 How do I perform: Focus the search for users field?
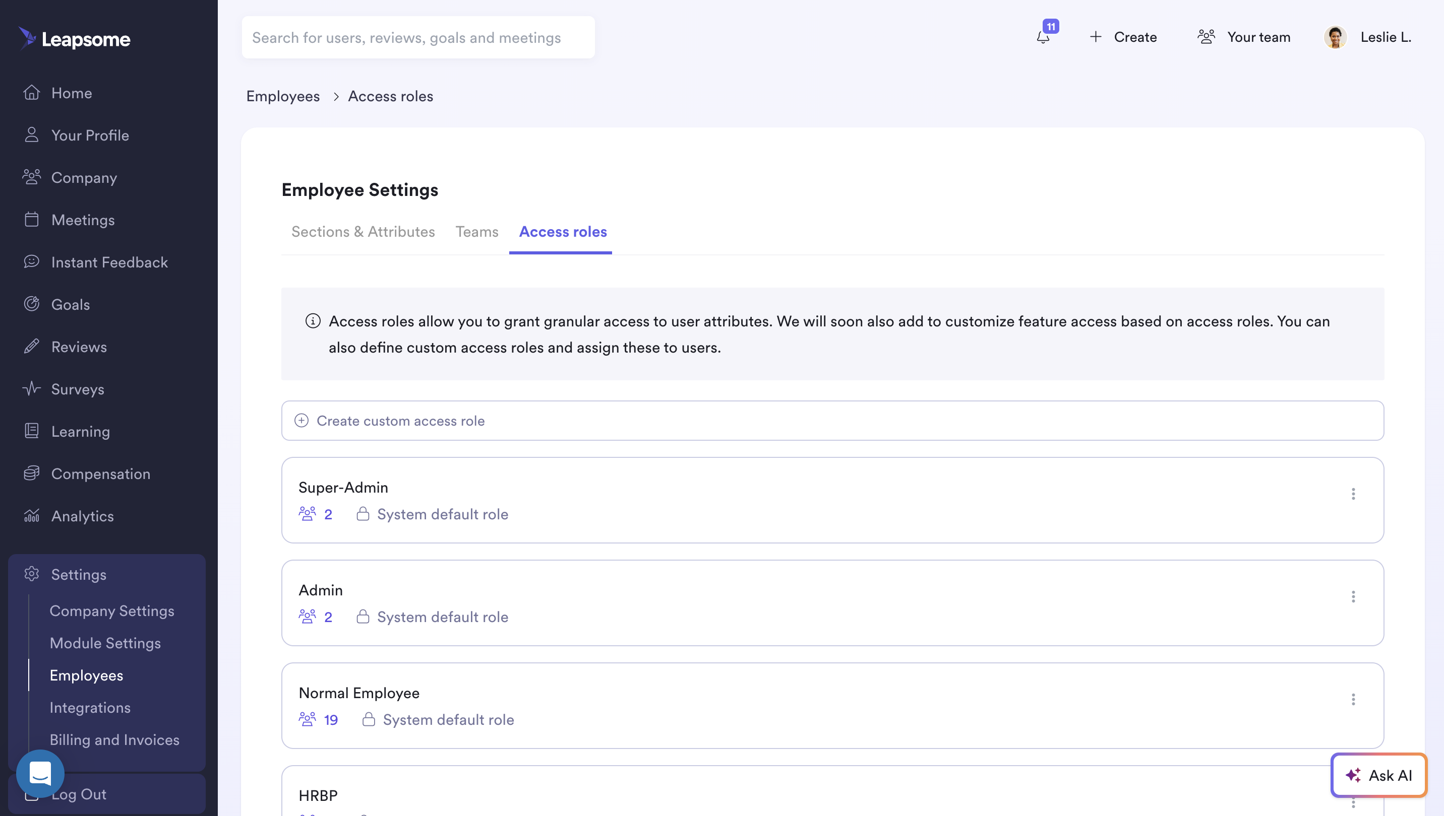pos(418,38)
